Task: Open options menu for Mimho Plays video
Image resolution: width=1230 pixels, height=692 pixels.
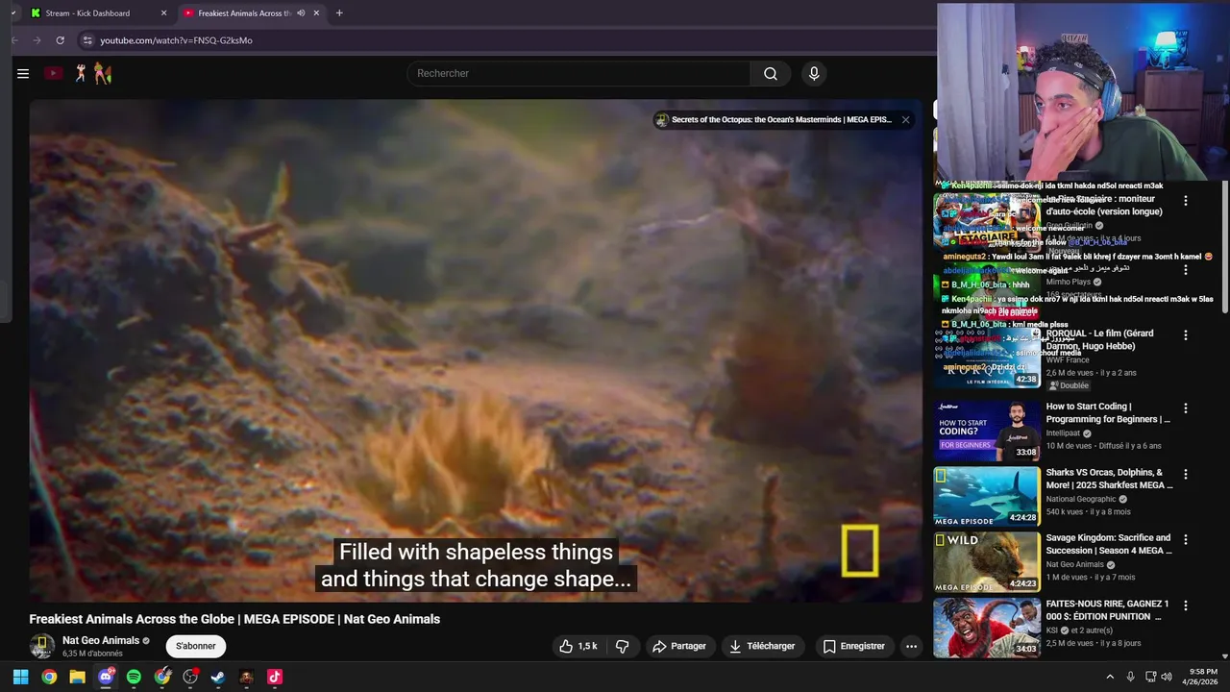Action: coord(1185,270)
